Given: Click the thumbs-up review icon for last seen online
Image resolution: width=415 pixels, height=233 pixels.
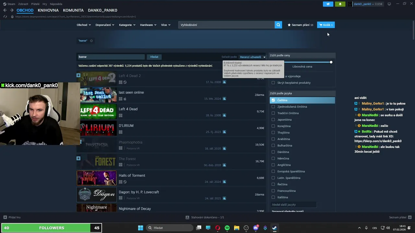Looking at the screenshot, I should click(224, 99).
